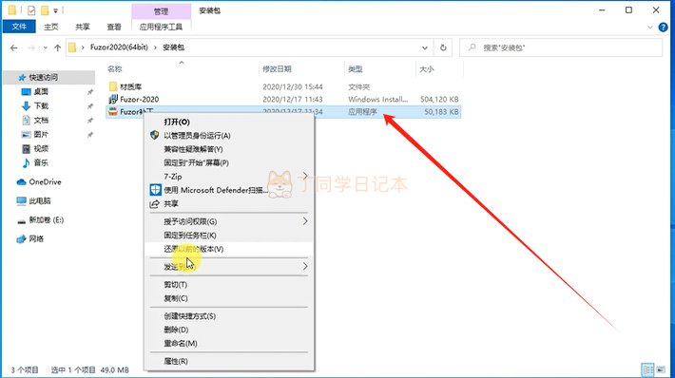This screenshot has height=378, width=675.
Task: Sort by 修改日期 column header
Action: point(277,68)
